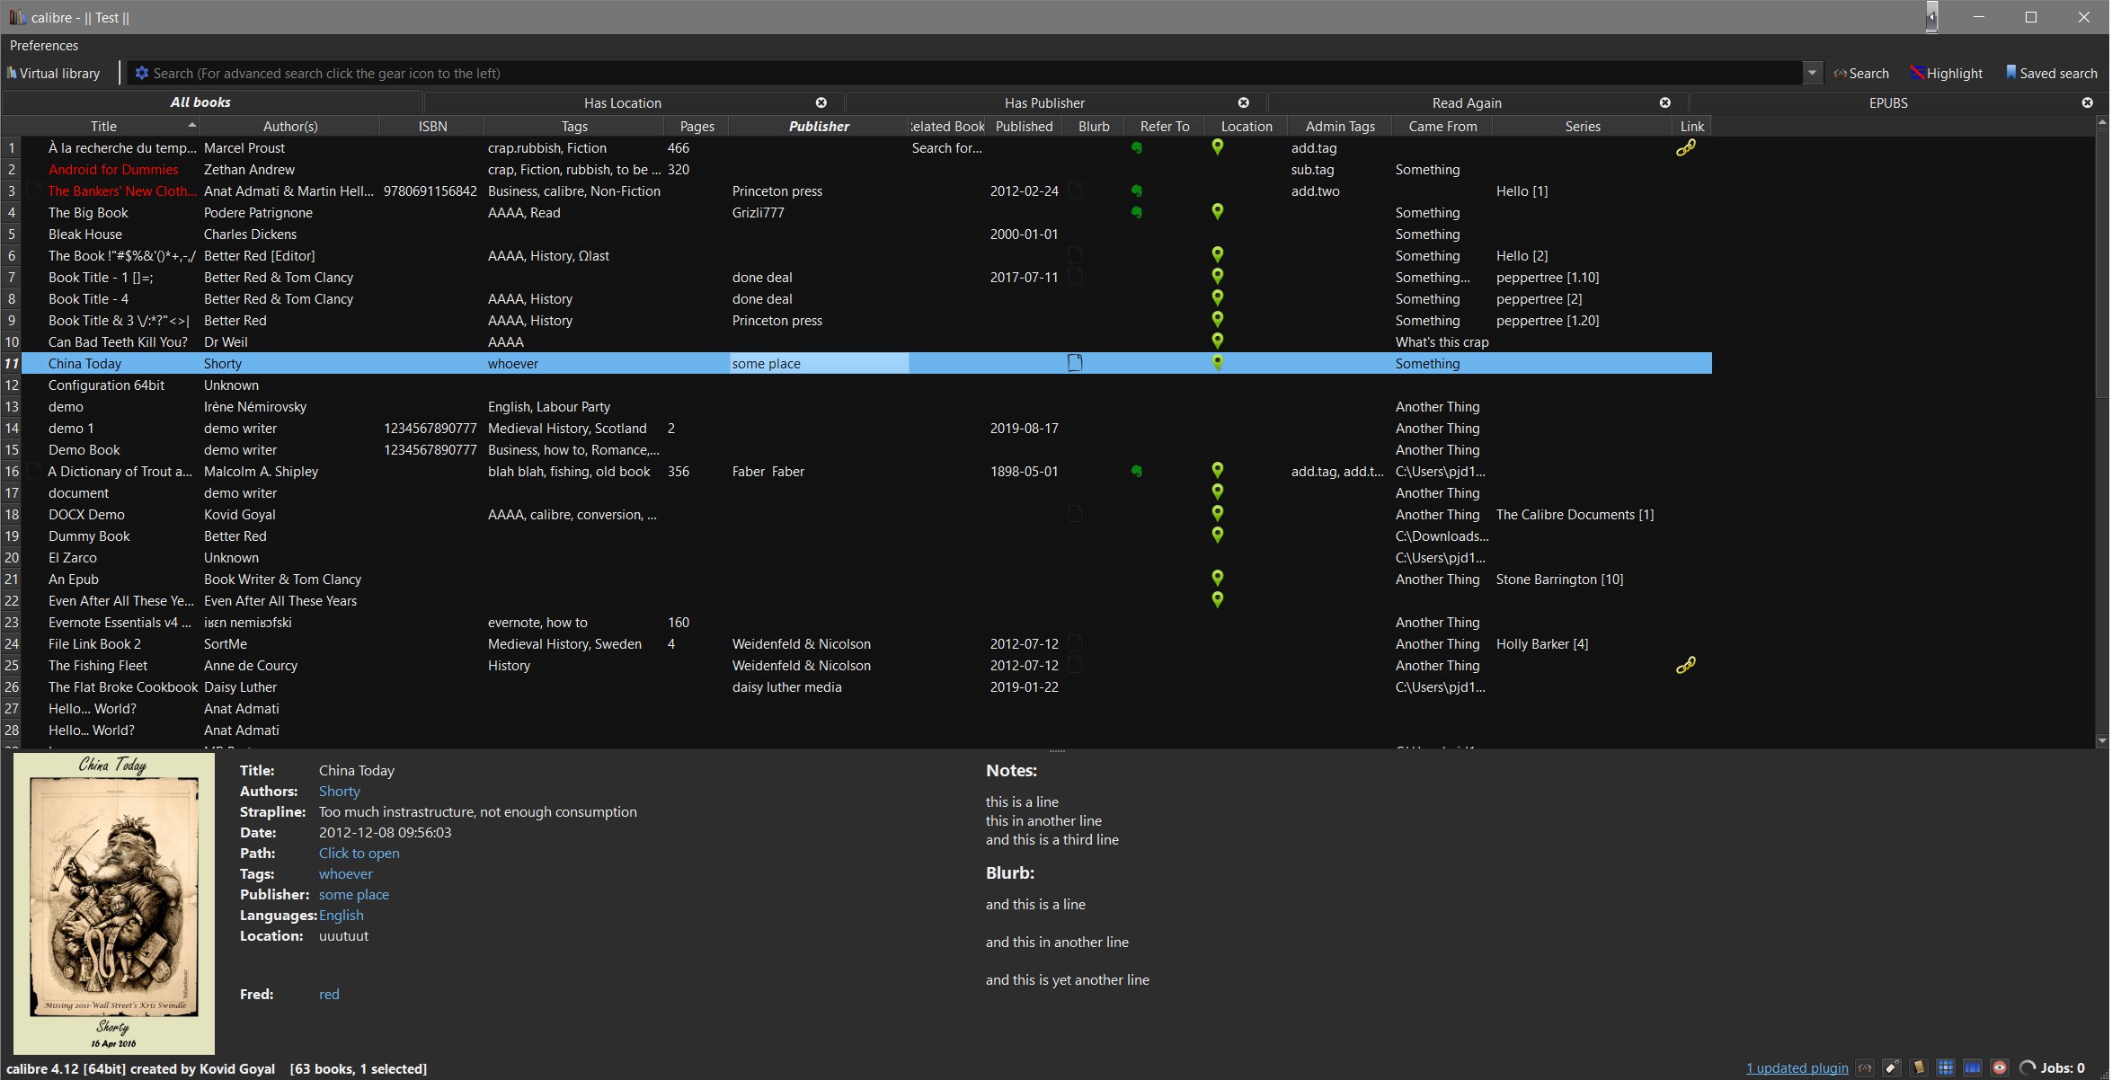2112x1080 pixels.
Task: Toggle the Tag browser panel icon
Action: [1893, 1068]
